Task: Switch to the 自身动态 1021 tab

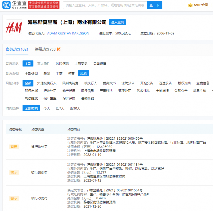Action: tap(17, 49)
